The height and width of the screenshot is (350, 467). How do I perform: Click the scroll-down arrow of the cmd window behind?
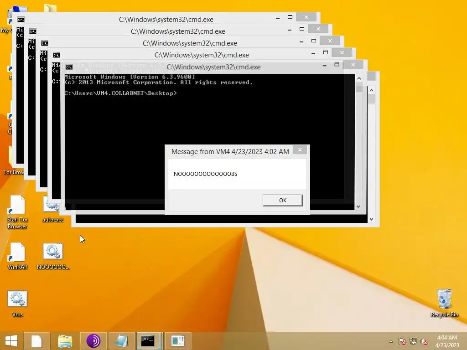(371, 219)
